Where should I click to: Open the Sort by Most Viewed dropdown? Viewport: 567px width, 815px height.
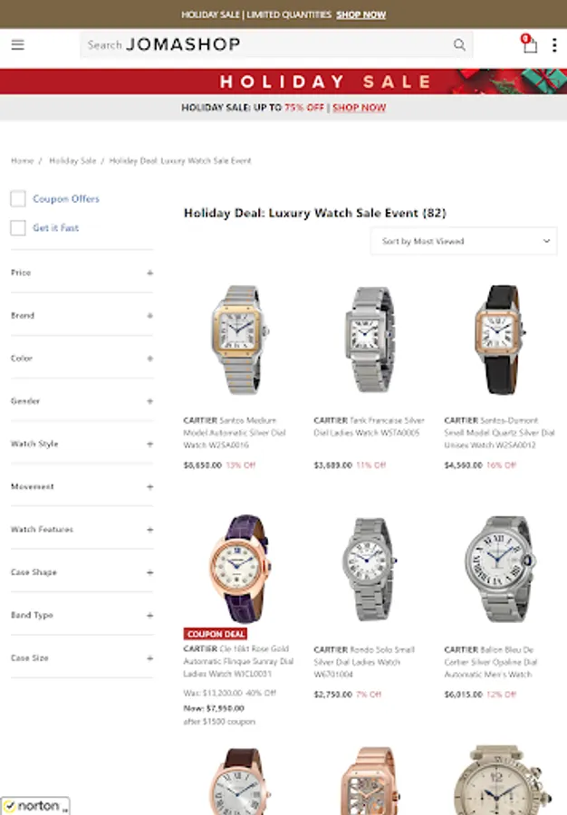[x=464, y=241]
